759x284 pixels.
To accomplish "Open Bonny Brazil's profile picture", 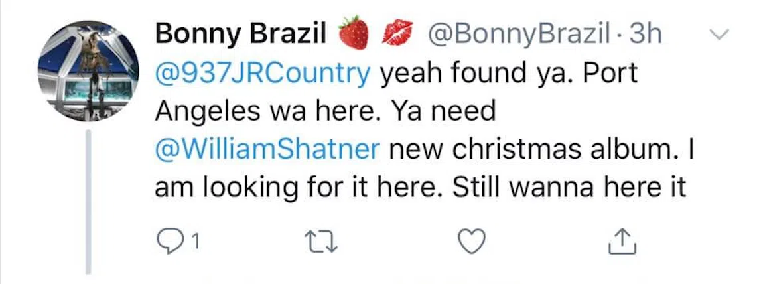I will click(90, 73).
